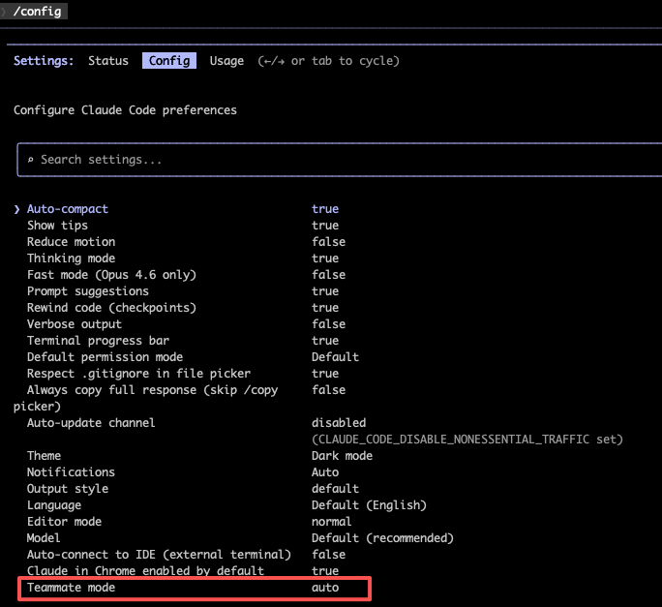Click the Teammate mode label
Viewport: 662px width, 607px height.
[x=71, y=588]
